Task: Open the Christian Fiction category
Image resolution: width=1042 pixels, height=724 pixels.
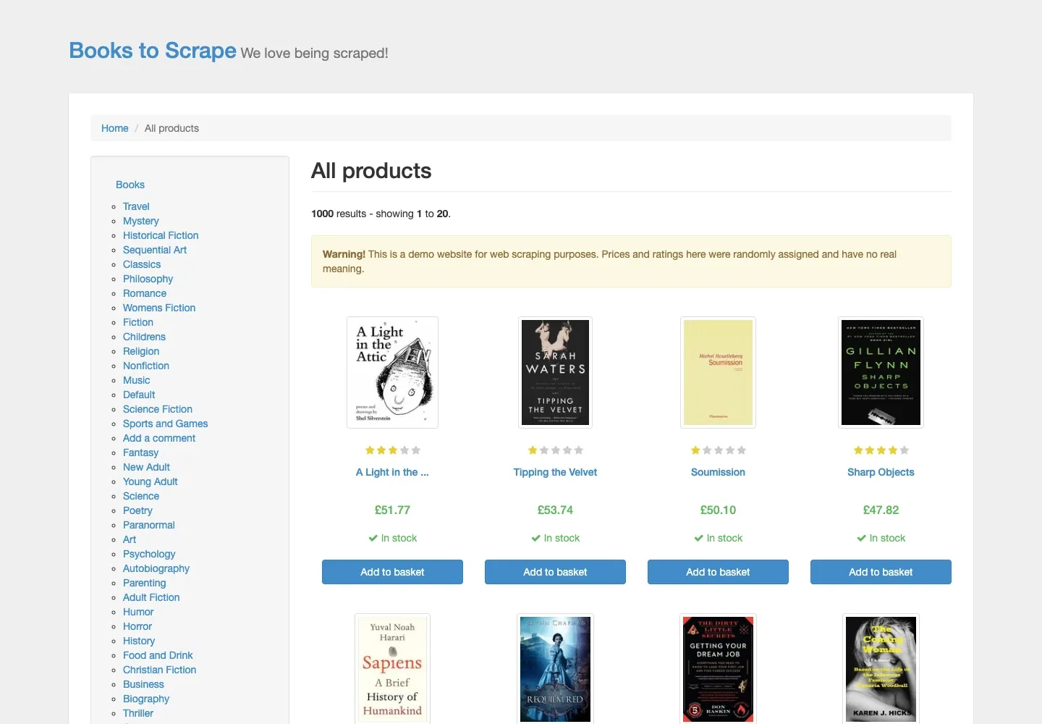Action: pyautogui.click(x=159, y=670)
